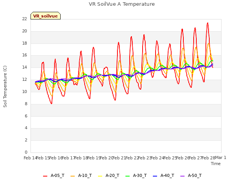Click the Time axis title

pos(216,164)
